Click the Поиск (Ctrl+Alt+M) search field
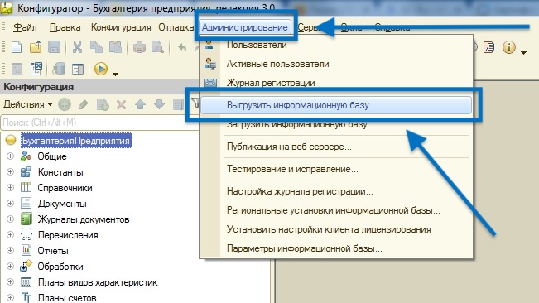 99,123
